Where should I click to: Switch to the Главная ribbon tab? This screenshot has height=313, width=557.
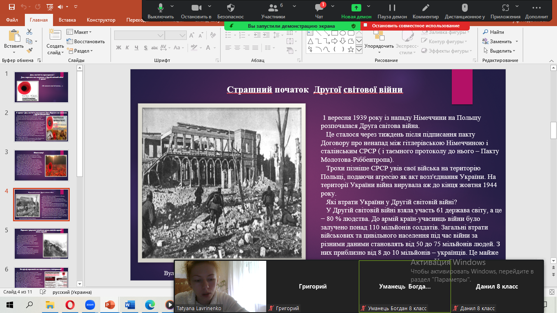[39, 20]
